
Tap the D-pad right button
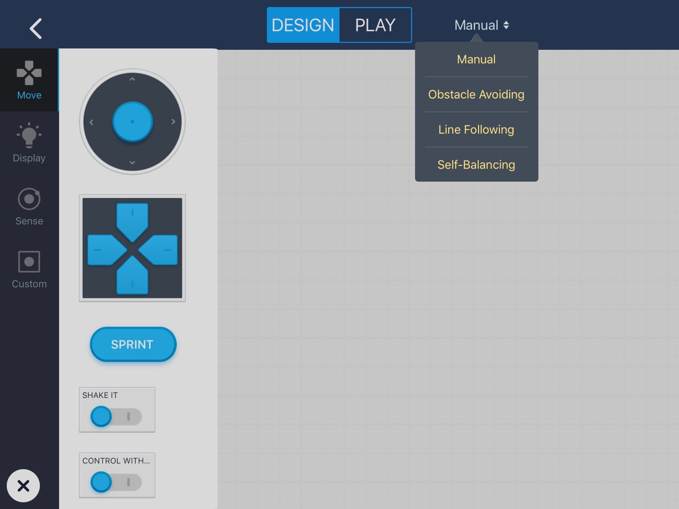tap(158, 250)
